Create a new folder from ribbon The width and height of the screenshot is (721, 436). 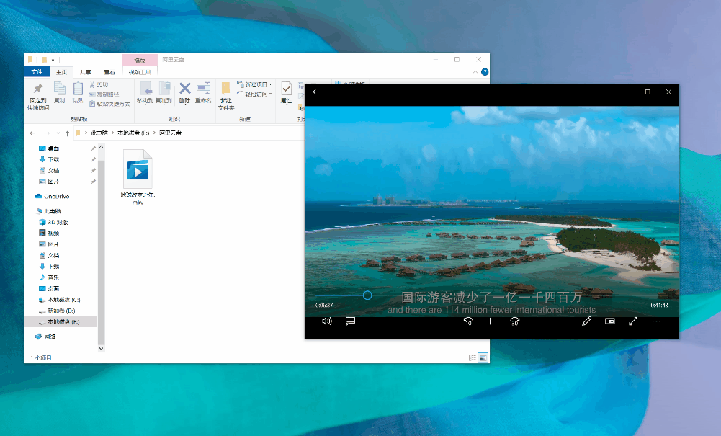tap(226, 92)
